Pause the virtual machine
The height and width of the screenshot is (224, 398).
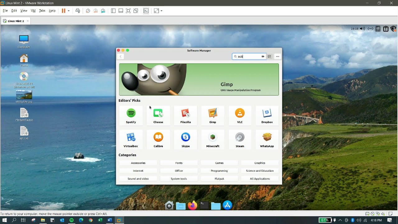[63, 11]
